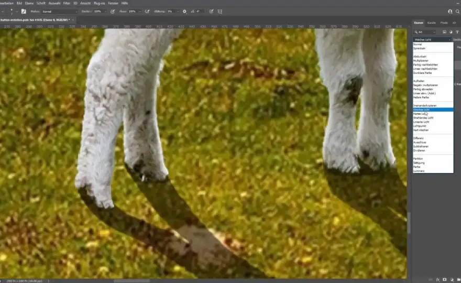Choose Sprenkeln blend mode
Screen dimensions: 461x283
coord(433,48)
